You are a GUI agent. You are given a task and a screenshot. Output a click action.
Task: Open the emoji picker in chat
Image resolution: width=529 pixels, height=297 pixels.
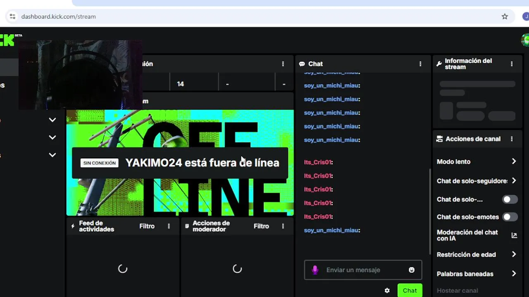pos(412,270)
